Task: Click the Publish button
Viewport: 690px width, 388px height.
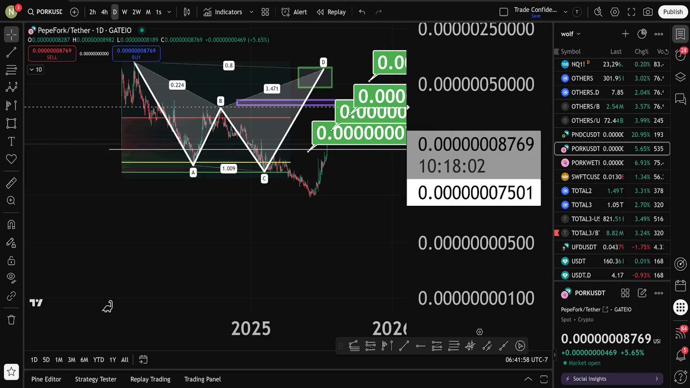Action: point(673,11)
